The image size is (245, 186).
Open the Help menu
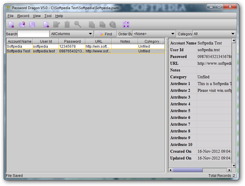(x=59, y=16)
